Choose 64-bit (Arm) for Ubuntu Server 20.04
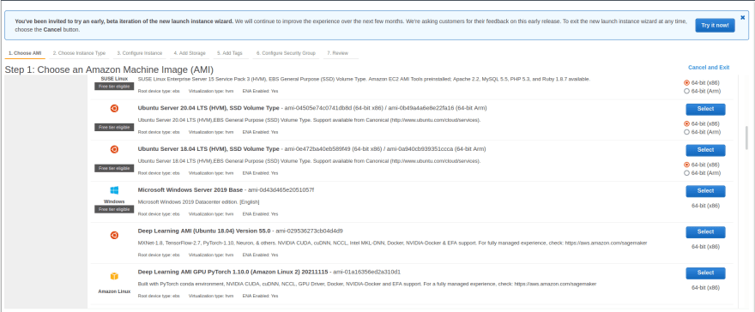The image size is (755, 312). point(686,132)
